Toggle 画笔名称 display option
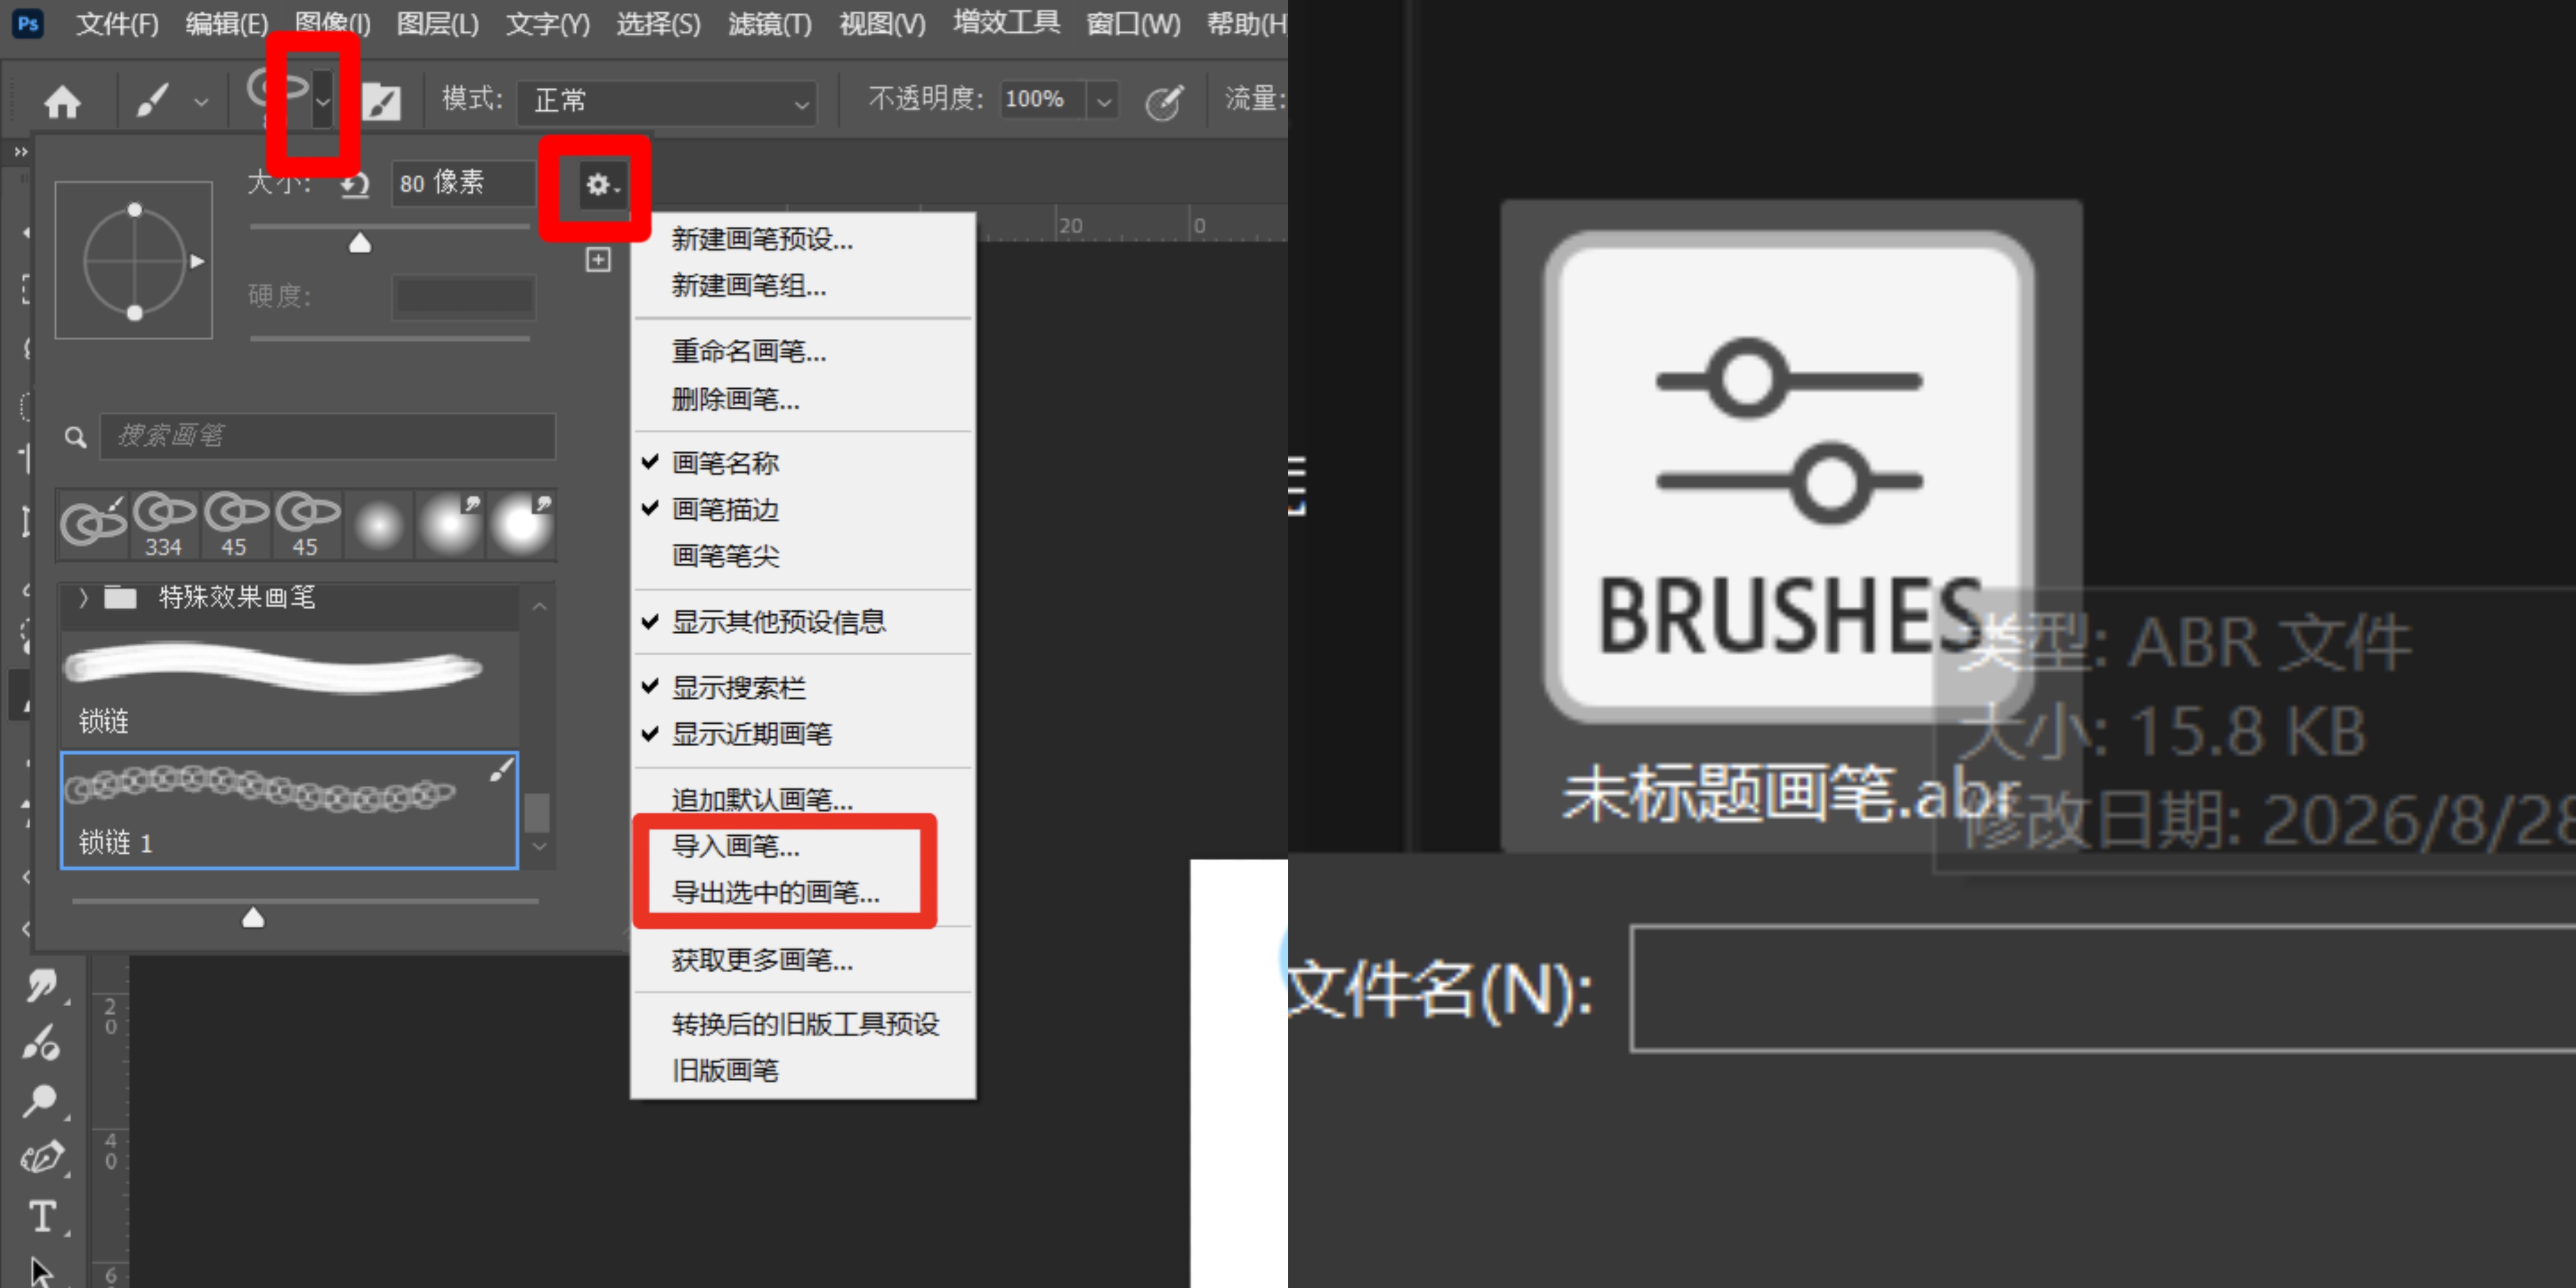The width and height of the screenshot is (2576, 1288). click(725, 463)
